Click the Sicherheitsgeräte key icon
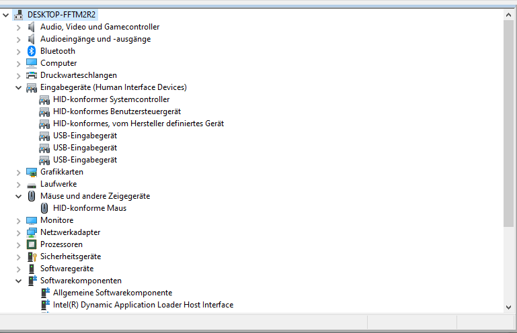This screenshot has height=333, width=517. (x=32, y=256)
